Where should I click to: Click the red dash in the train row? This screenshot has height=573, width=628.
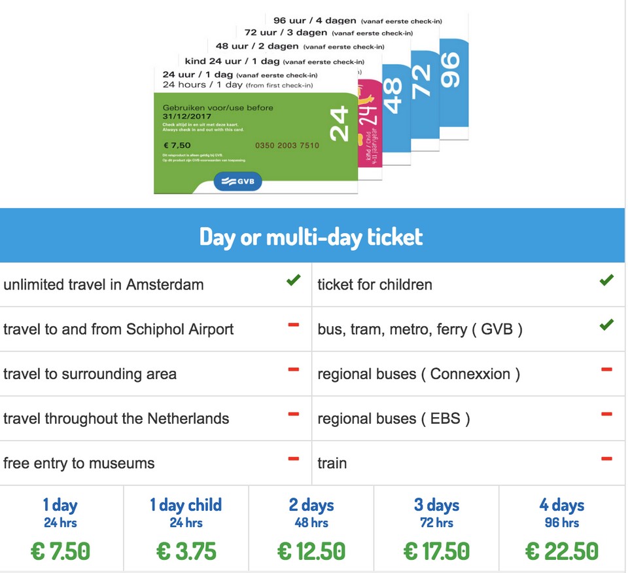tap(607, 459)
